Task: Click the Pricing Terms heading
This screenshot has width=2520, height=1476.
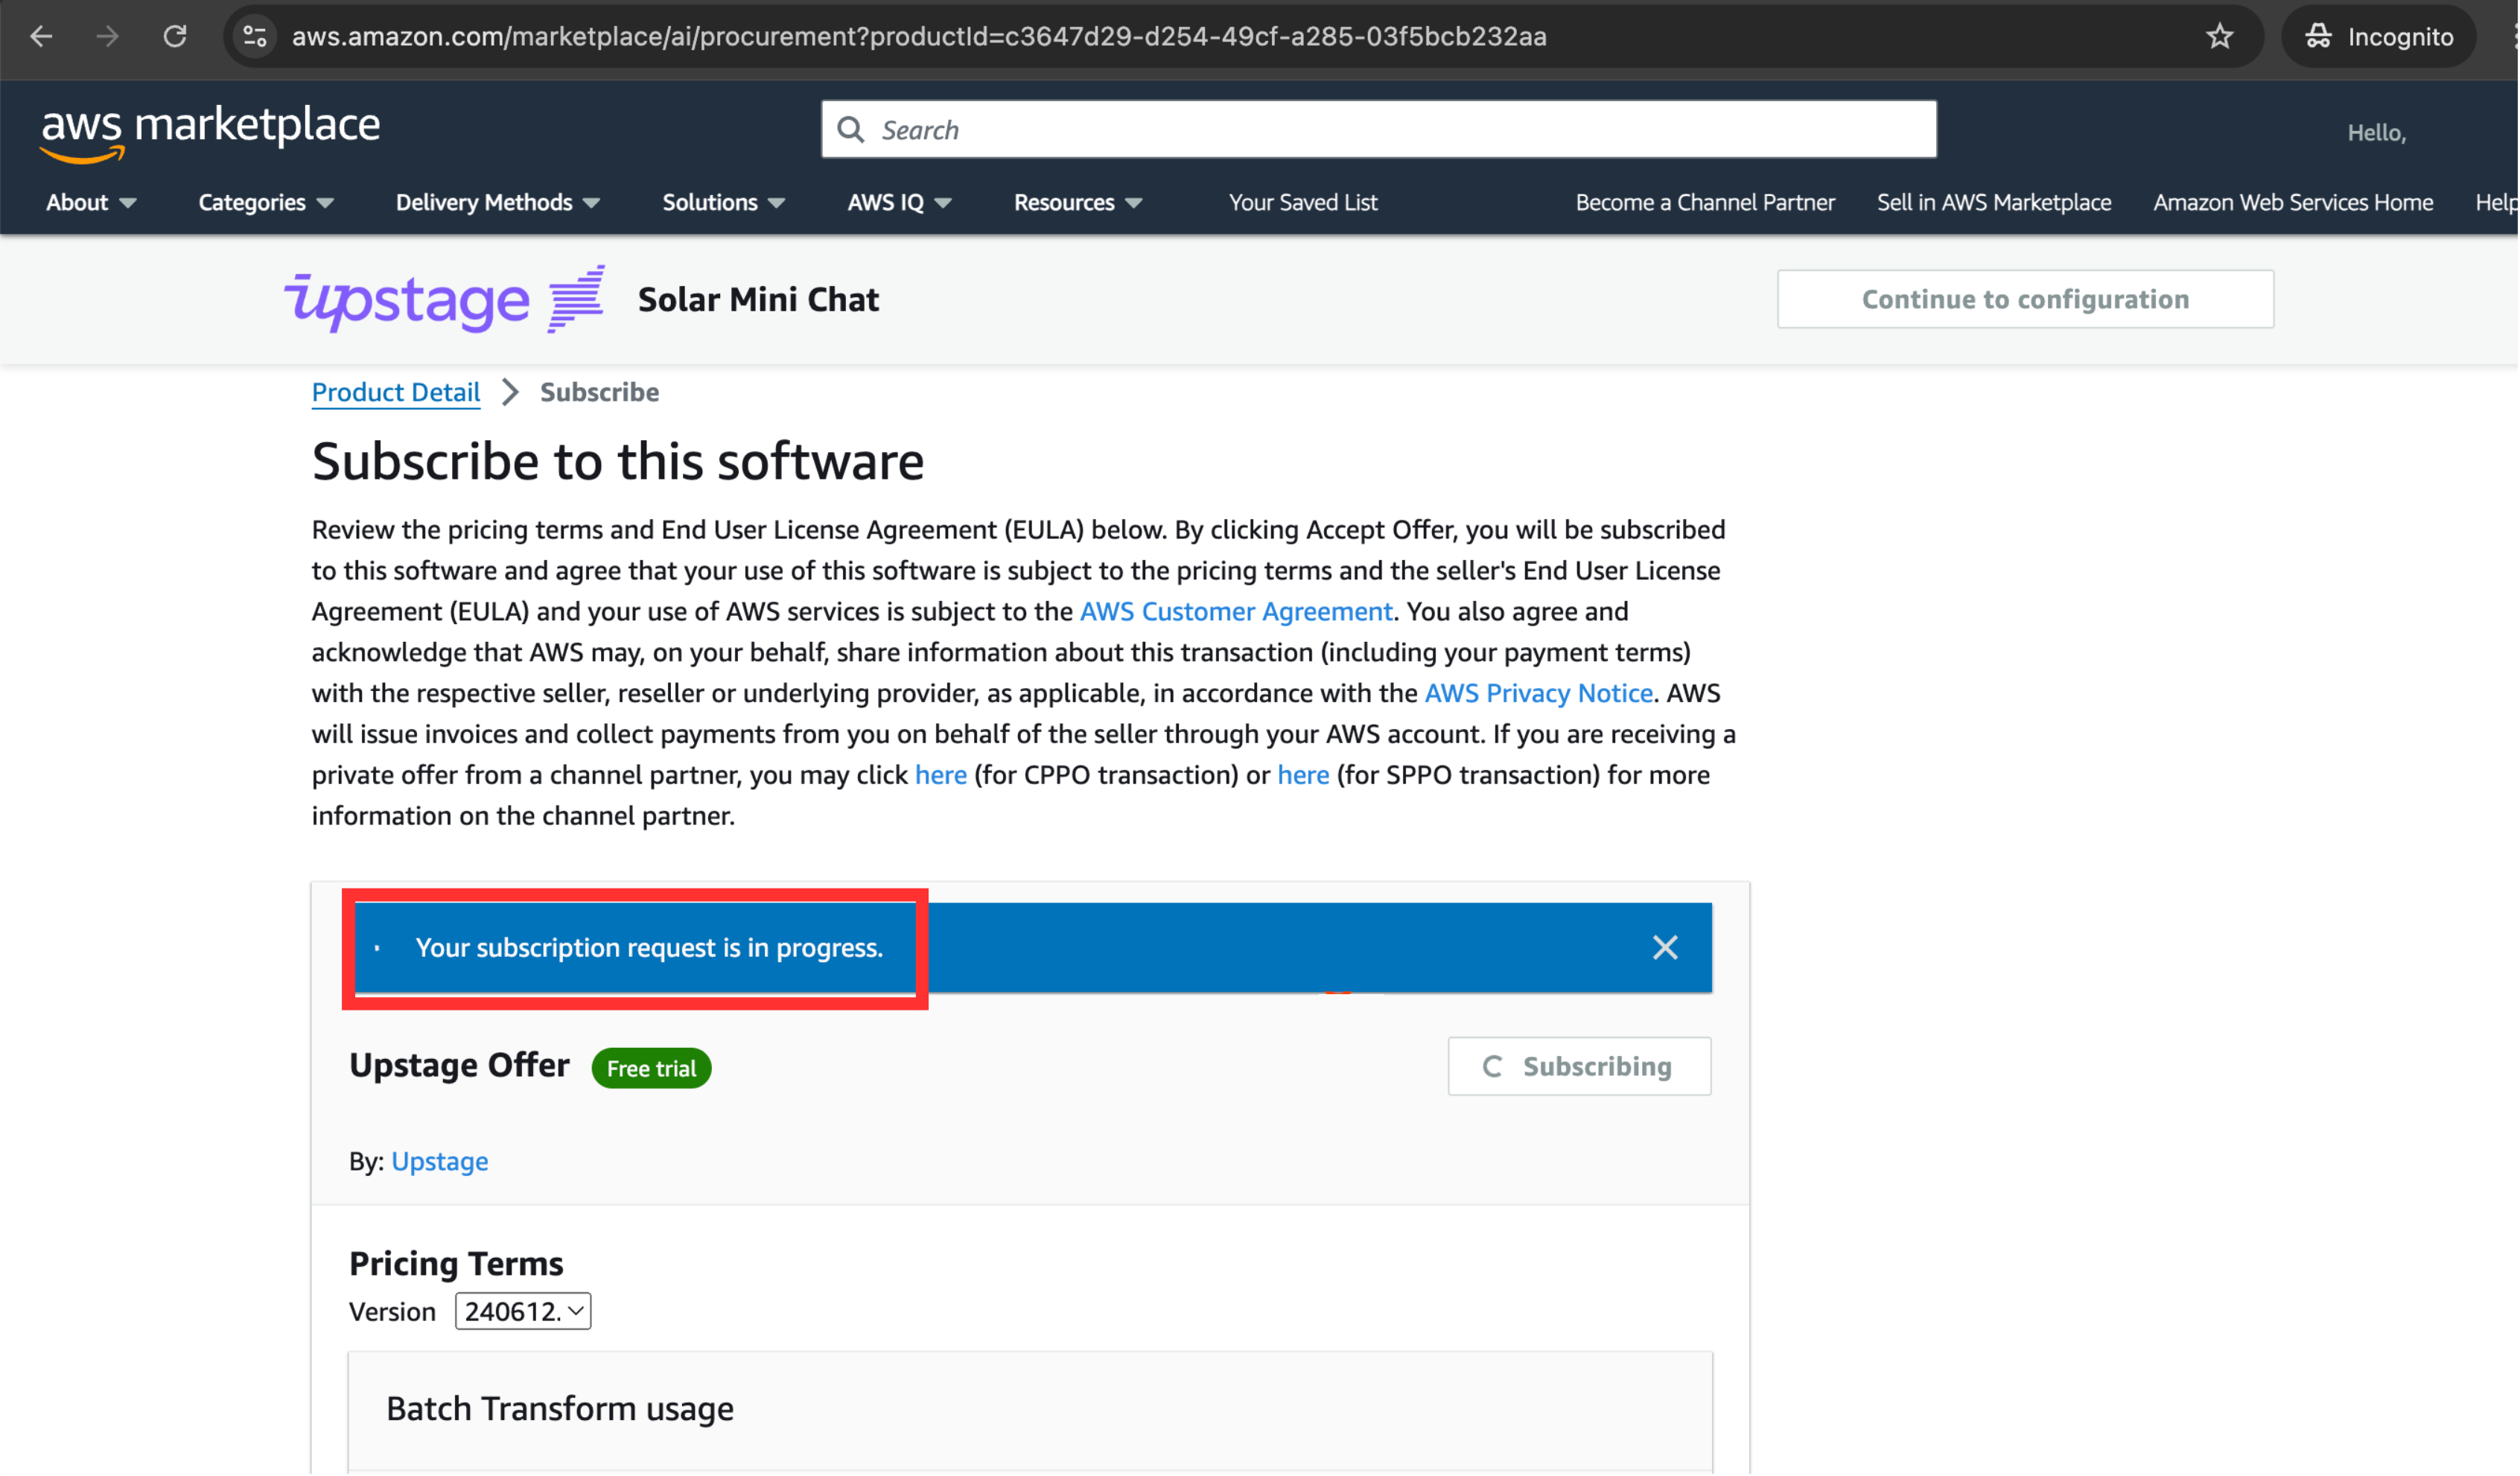Action: tap(456, 1265)
